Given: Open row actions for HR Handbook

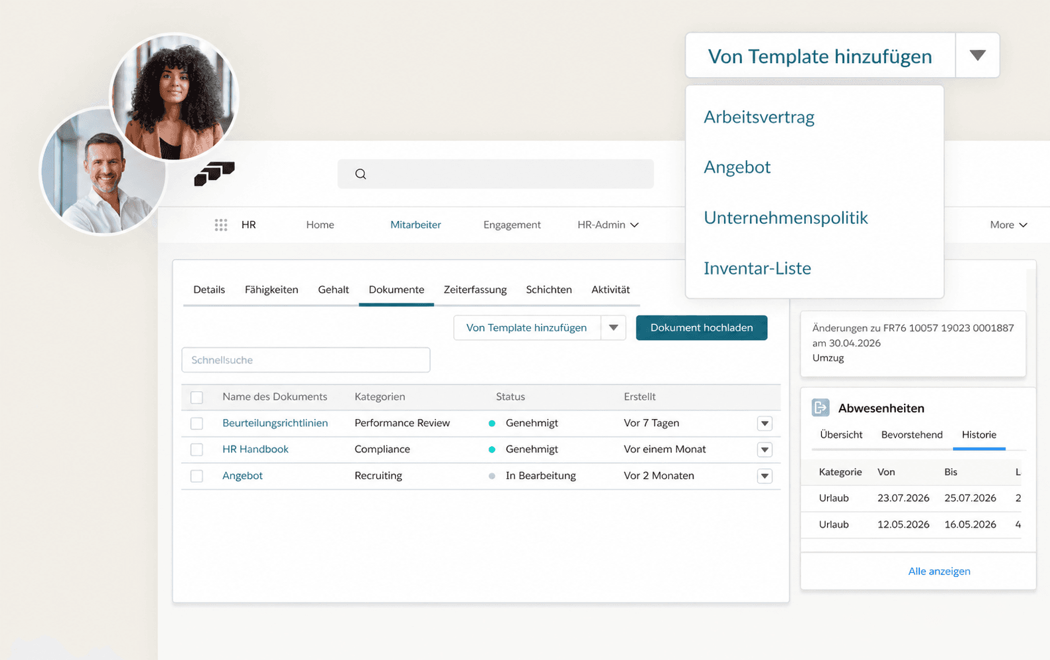Looking at the screenshot, I should pyautogui.click(x=765, y=450).
